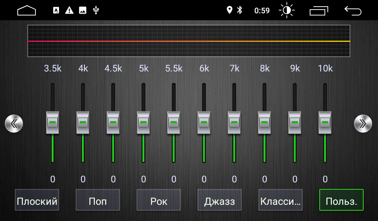Go back with the return arrow icon
378x221 pixels.
(353, 11)
